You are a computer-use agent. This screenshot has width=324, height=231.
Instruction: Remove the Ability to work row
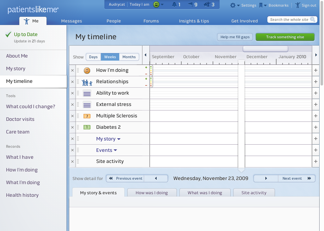(72, 93)
